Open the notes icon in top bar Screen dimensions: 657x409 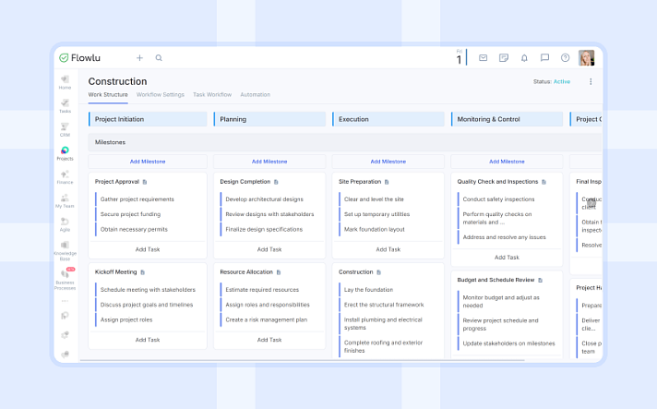504,58
